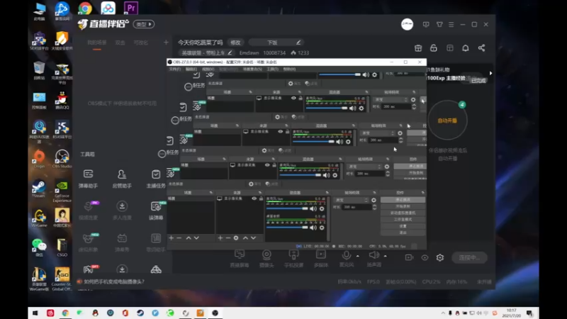Image resolution: width=567 pixels, height=319 pixels.
Task: Click the OBS 退出 button
Action: click(x=403, y=233)
